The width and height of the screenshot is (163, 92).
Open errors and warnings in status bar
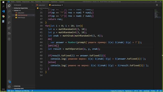[x=11, y=91]
